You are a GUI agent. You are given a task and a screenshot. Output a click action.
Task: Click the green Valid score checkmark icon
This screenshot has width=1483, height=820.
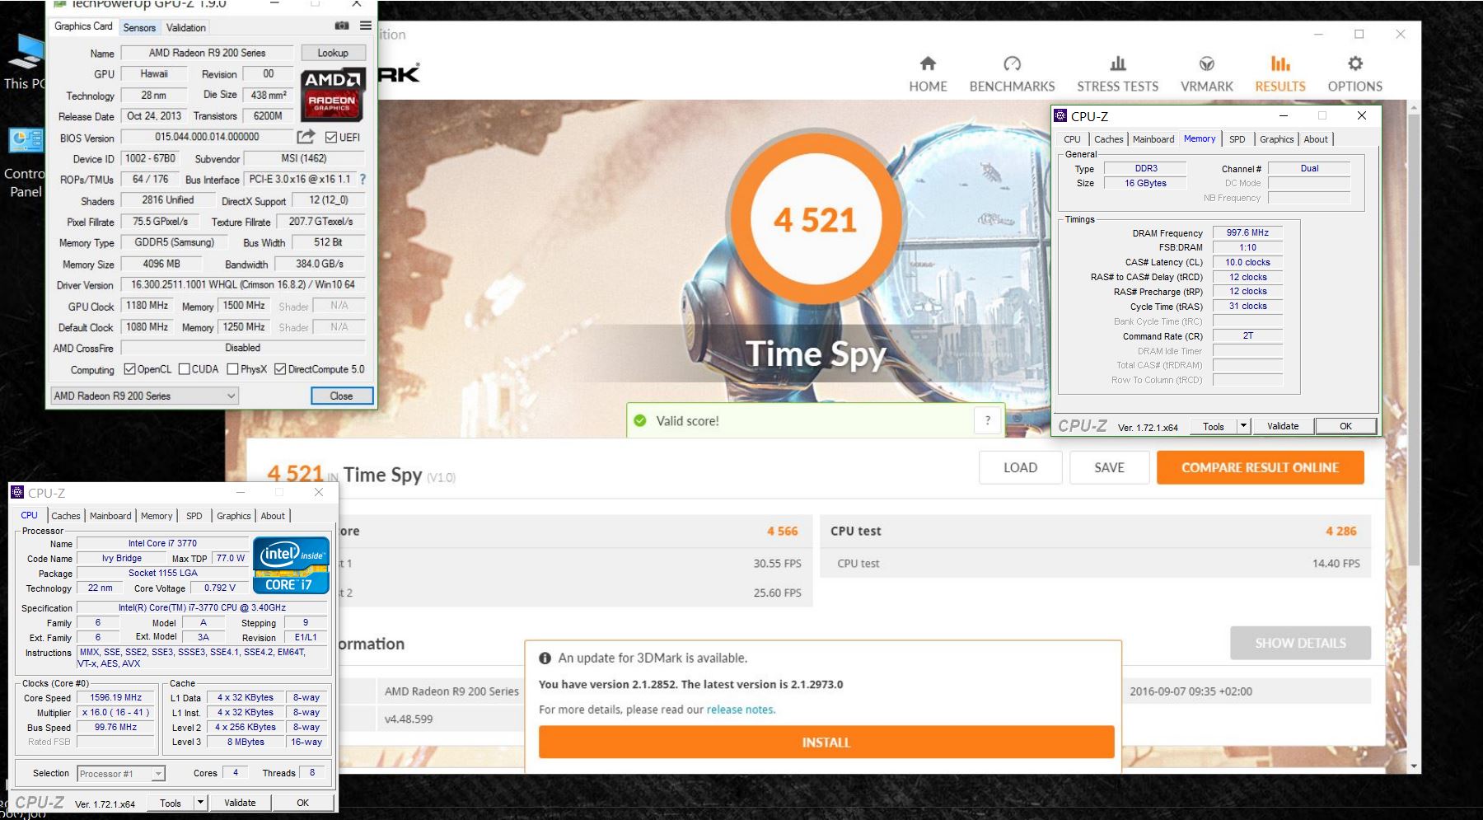pos(640,420)
